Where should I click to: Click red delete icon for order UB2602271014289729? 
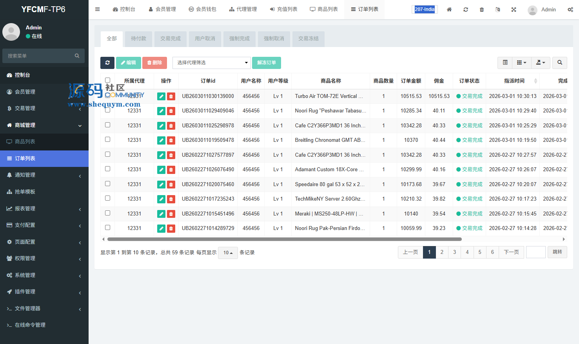pyautogui.click(x=171, y=228)
